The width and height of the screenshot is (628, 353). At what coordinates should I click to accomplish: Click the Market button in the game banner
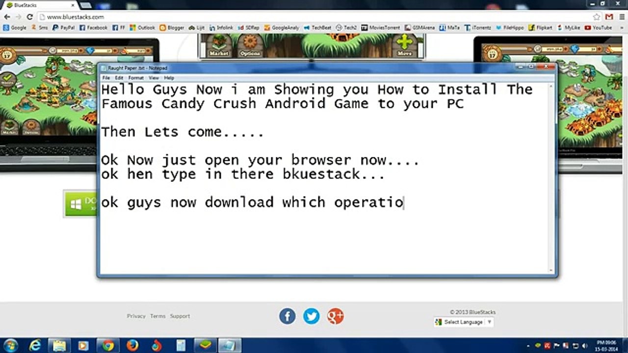219,45
